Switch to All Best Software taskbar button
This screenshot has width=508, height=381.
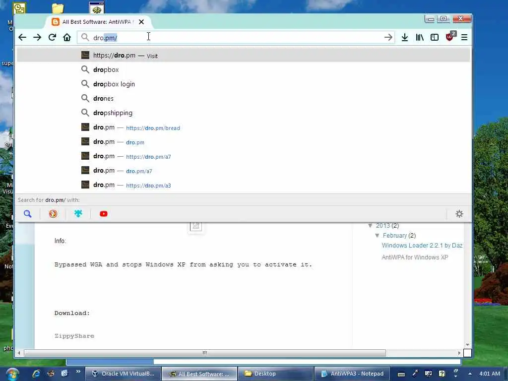coord(199,374)
